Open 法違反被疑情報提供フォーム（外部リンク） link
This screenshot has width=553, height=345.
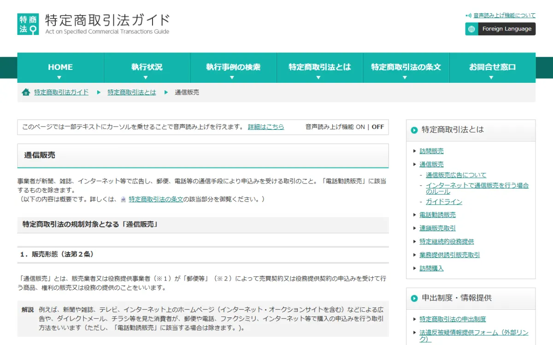[x=474, y=336]
